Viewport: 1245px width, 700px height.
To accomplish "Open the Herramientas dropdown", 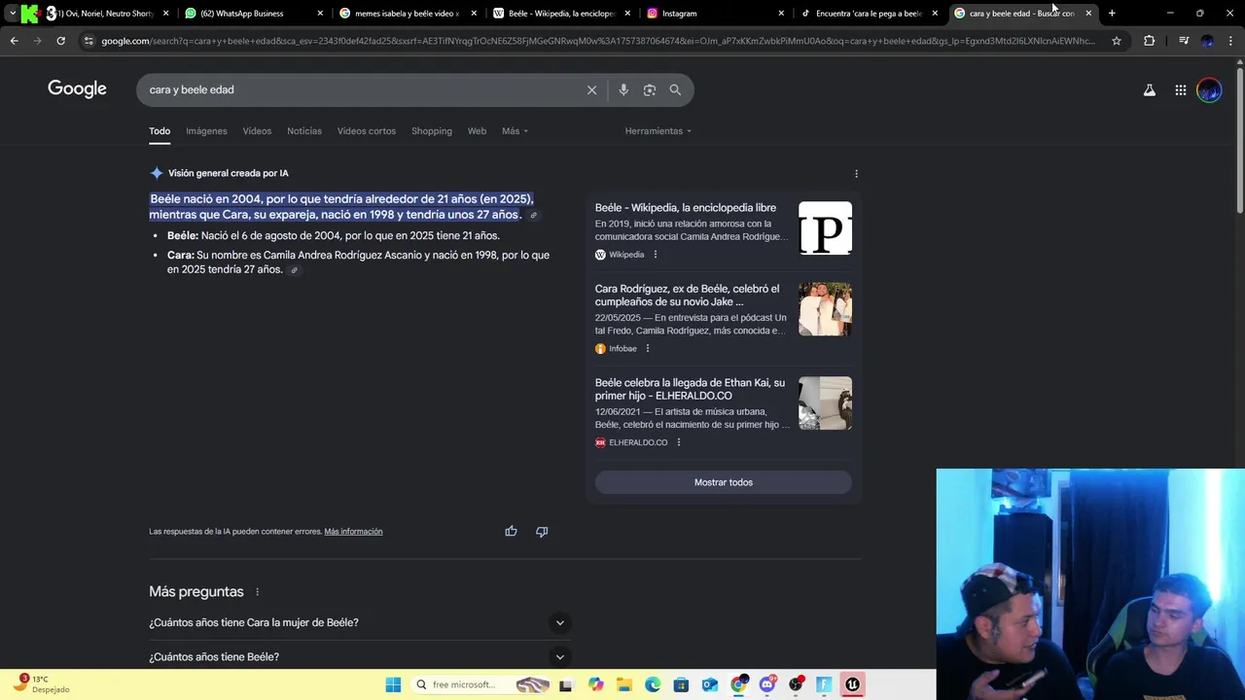I will click(658, 131).
